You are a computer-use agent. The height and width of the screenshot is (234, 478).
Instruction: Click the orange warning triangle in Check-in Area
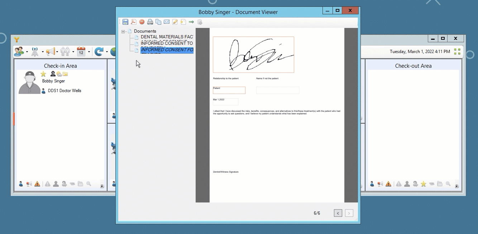pos(37,184)
